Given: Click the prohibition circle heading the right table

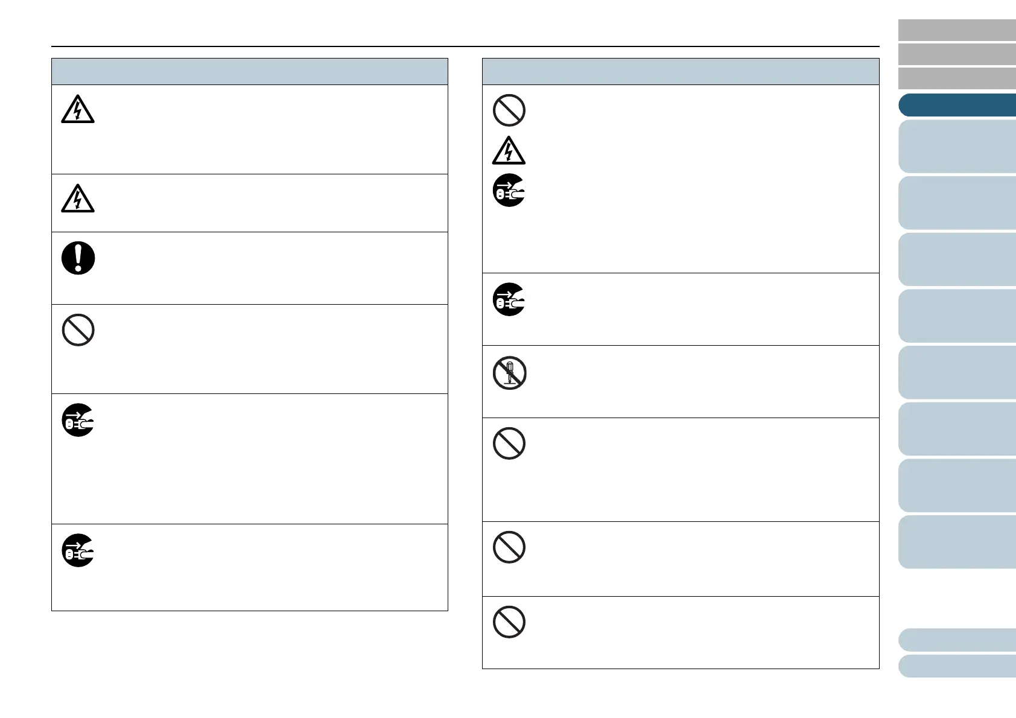Looking at the screenshot, I should tap(509, 110).
